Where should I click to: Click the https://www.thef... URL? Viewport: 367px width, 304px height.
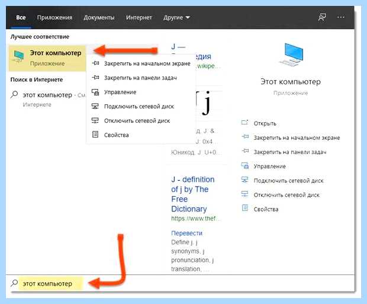coord(196,219)
